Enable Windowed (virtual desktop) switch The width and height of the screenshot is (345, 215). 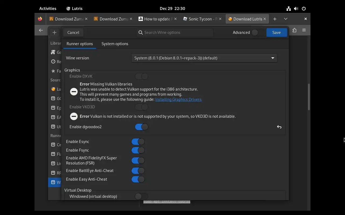[x=142, y=196]
